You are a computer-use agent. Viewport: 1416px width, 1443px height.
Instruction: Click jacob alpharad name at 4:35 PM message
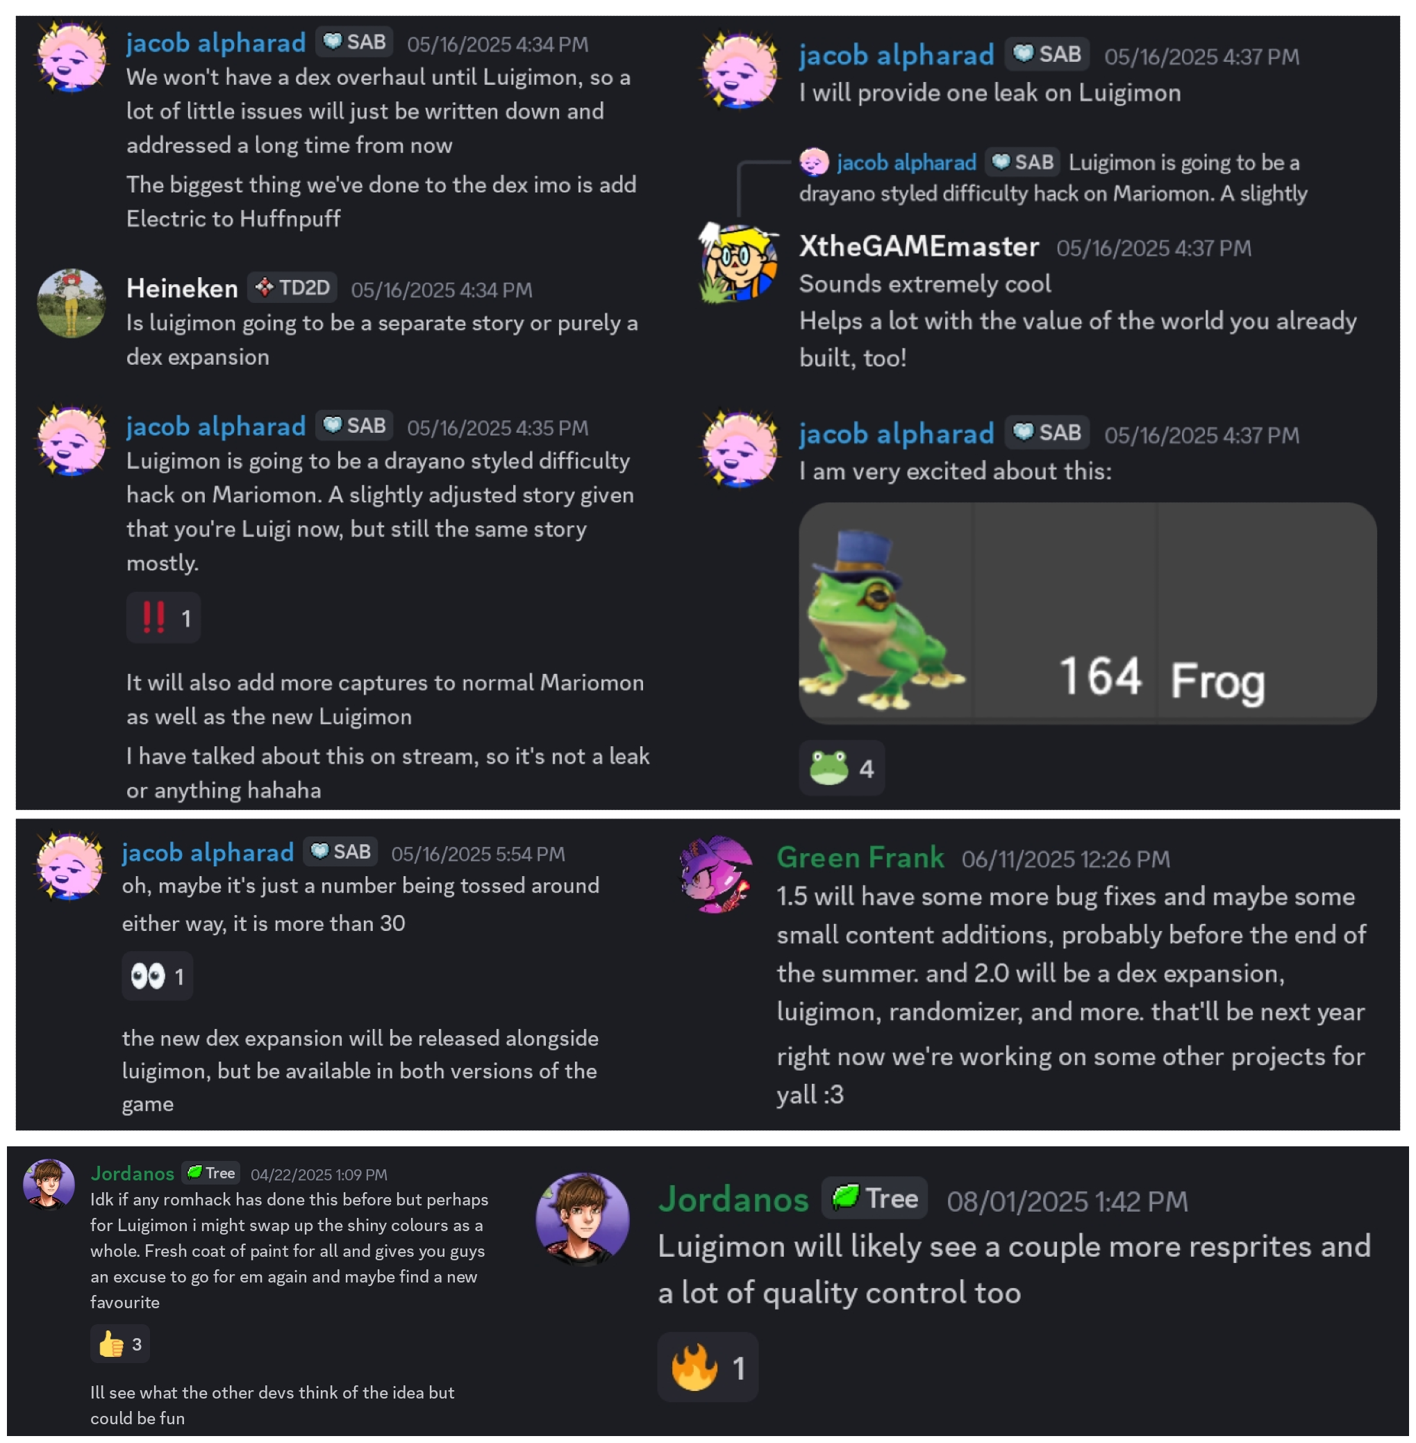(216, 426)
